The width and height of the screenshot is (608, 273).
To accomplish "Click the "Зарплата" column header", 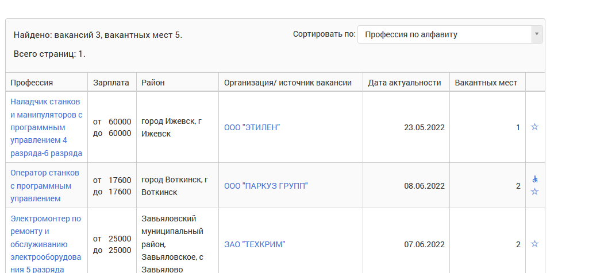I will click(x=111, y=83).
